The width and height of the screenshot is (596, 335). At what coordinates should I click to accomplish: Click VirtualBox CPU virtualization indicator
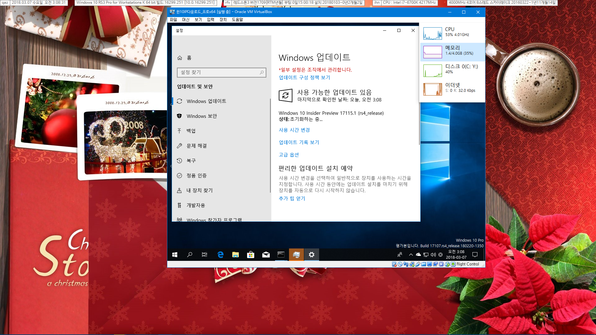point(441,264)
